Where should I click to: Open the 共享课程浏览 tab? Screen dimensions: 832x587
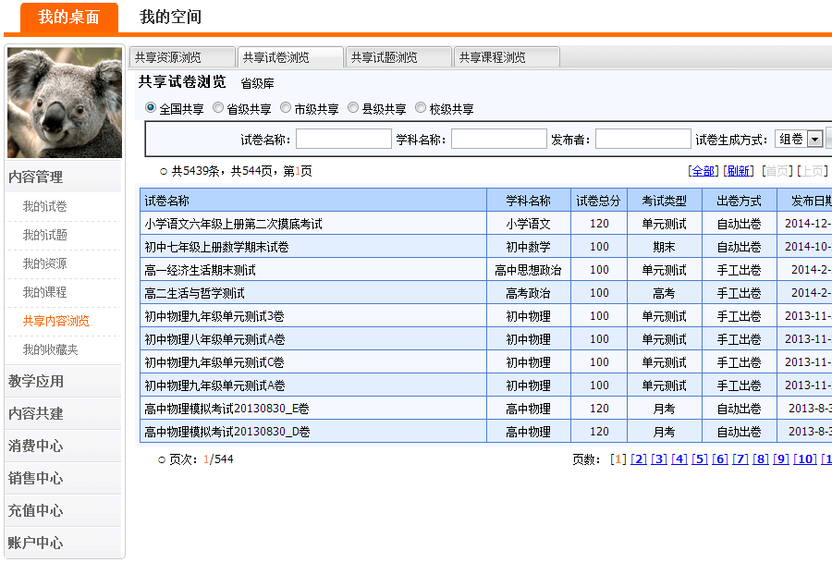pyautogui.click(x=507, y=57)
